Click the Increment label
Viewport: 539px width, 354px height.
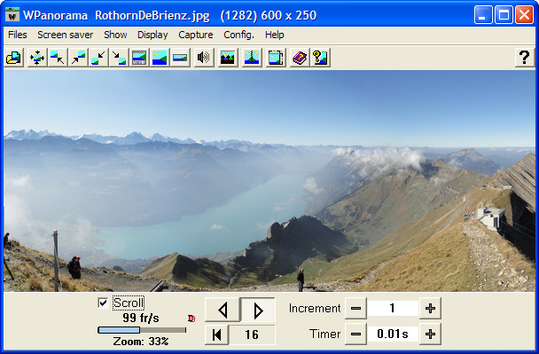[315, 308]
